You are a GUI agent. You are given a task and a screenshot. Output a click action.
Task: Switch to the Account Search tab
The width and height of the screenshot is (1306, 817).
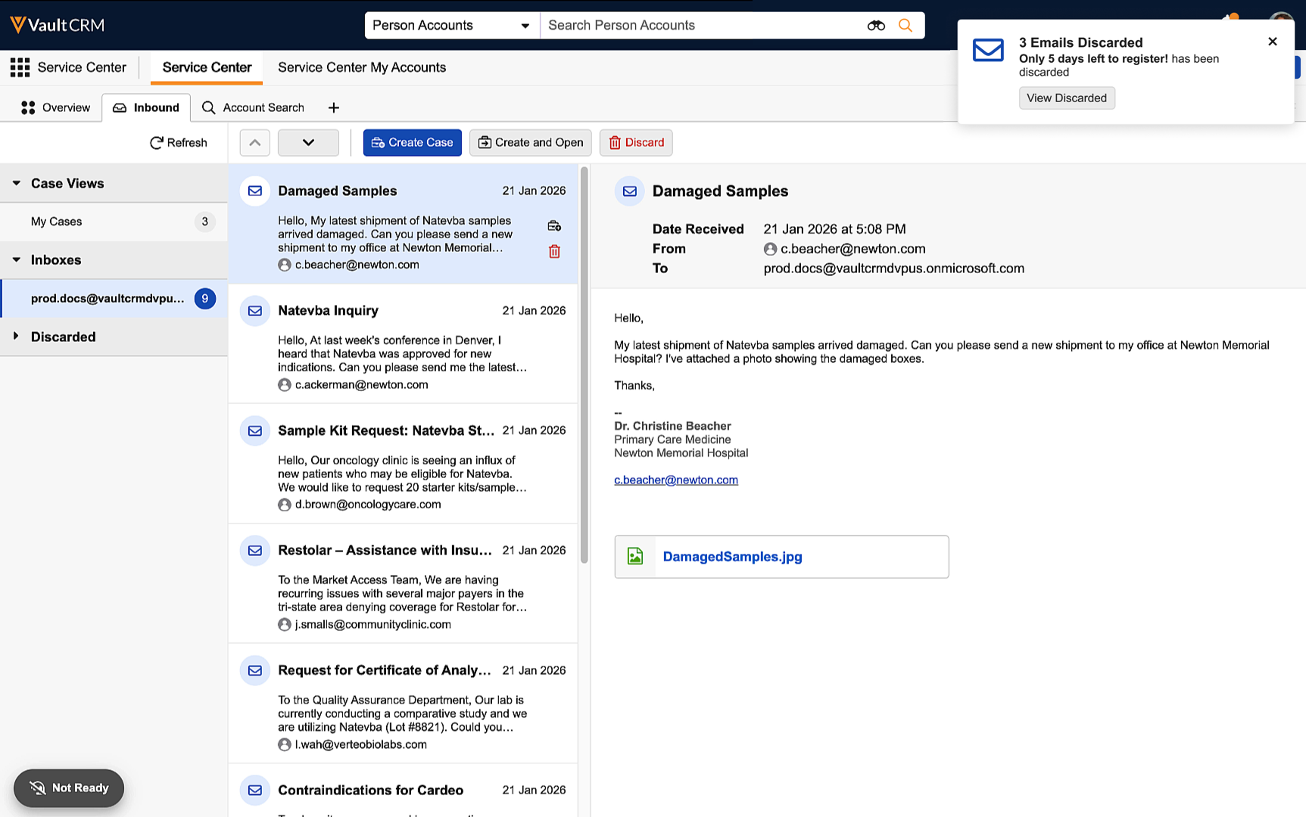[x=254, y=107]
